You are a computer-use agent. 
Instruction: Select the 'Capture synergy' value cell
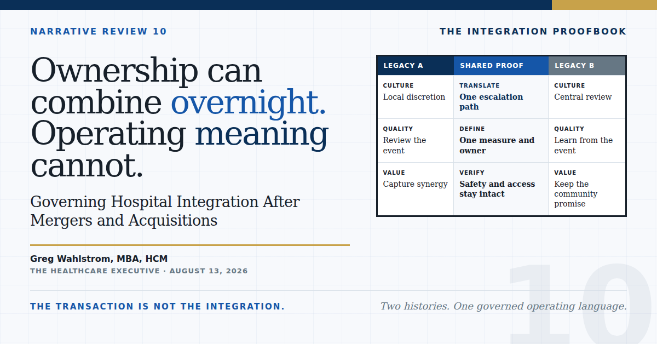click(416, 189)
